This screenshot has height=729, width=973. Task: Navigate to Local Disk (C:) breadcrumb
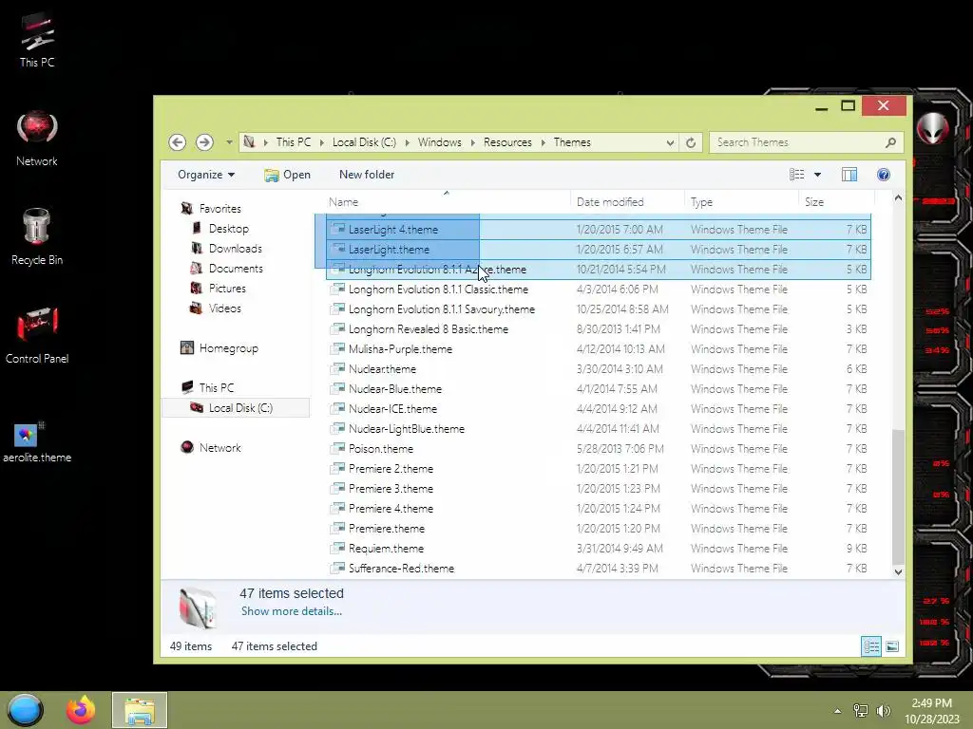364,142
